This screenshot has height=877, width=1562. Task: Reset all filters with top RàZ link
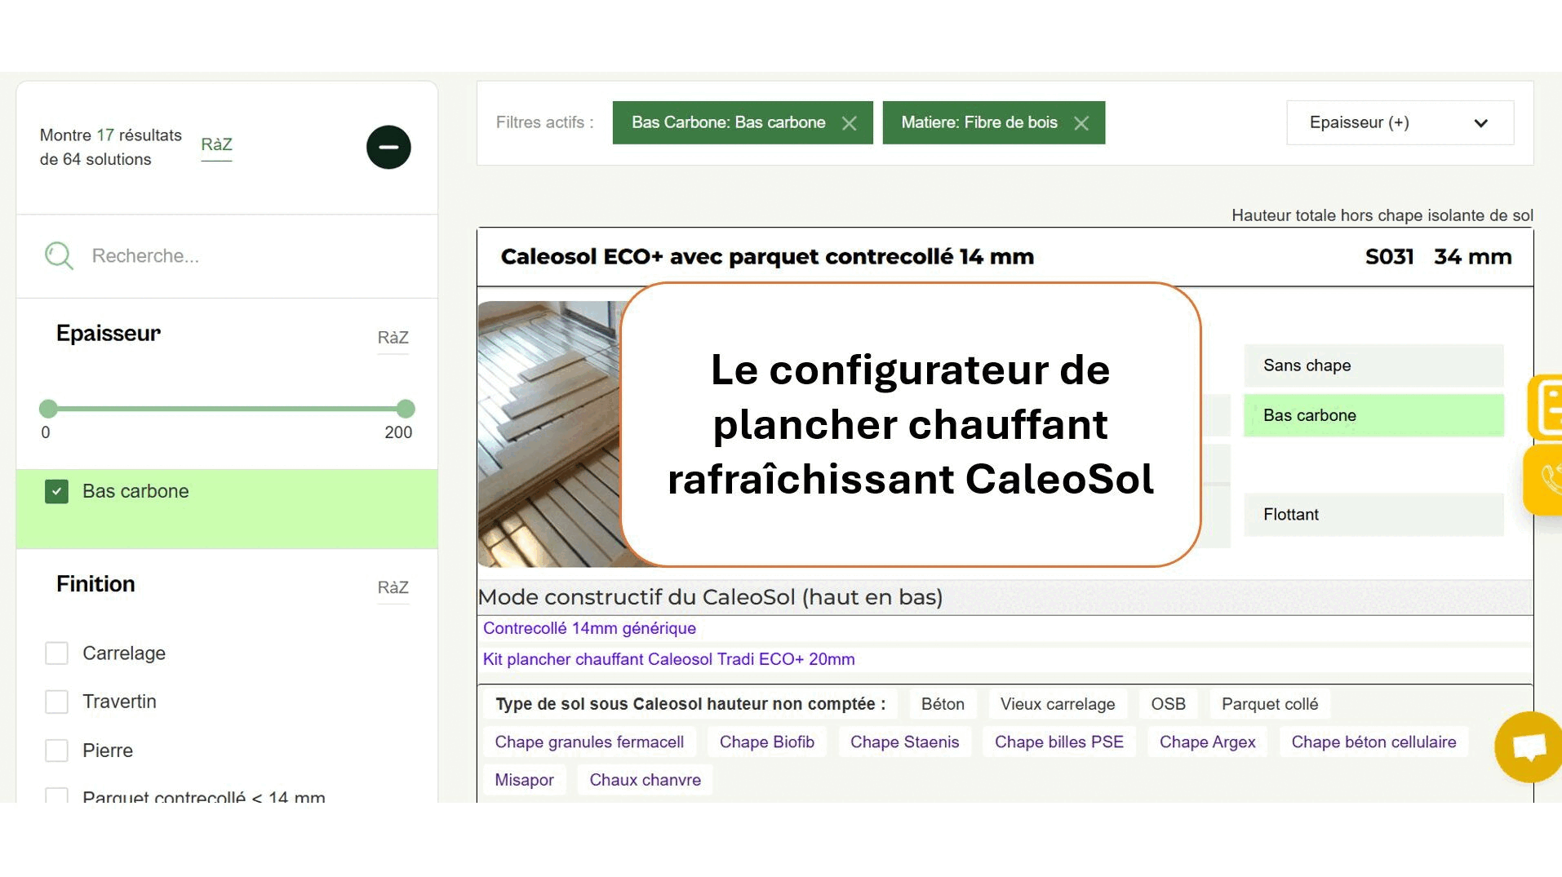pyautogui.click(x=216, y=144)
